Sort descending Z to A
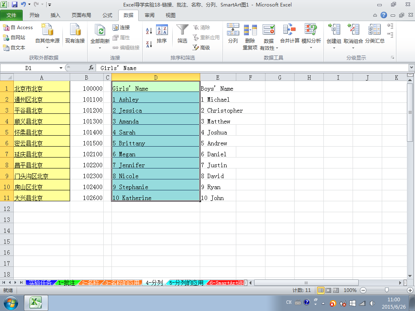This screenshot has width=415, height=311. click(x=149, y=44)
